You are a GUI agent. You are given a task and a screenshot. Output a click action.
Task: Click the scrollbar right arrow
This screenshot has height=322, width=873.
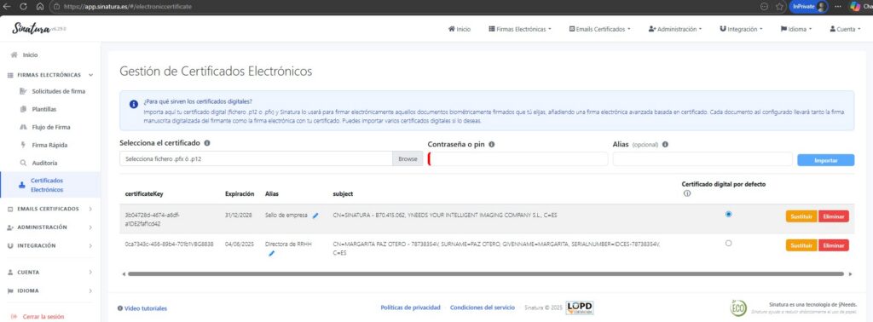[850, 273]
